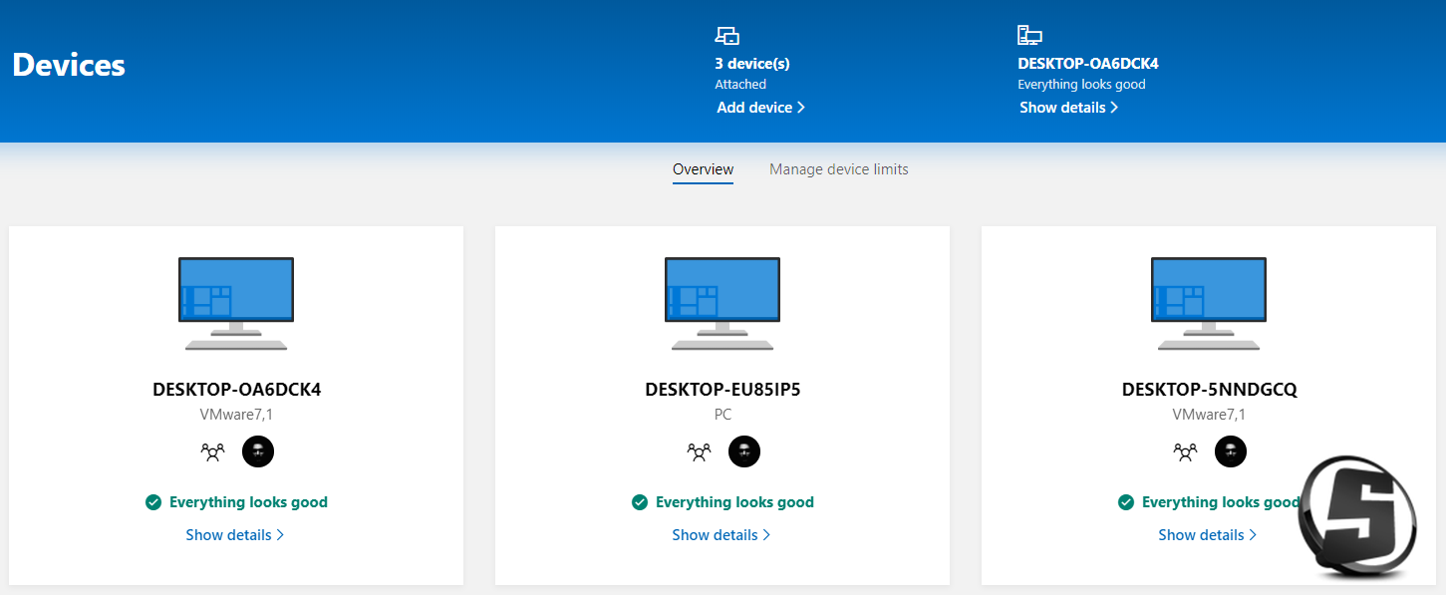Click user avatar on DESKTOP-5NNDGCQ card

(x=1231, y=451)
